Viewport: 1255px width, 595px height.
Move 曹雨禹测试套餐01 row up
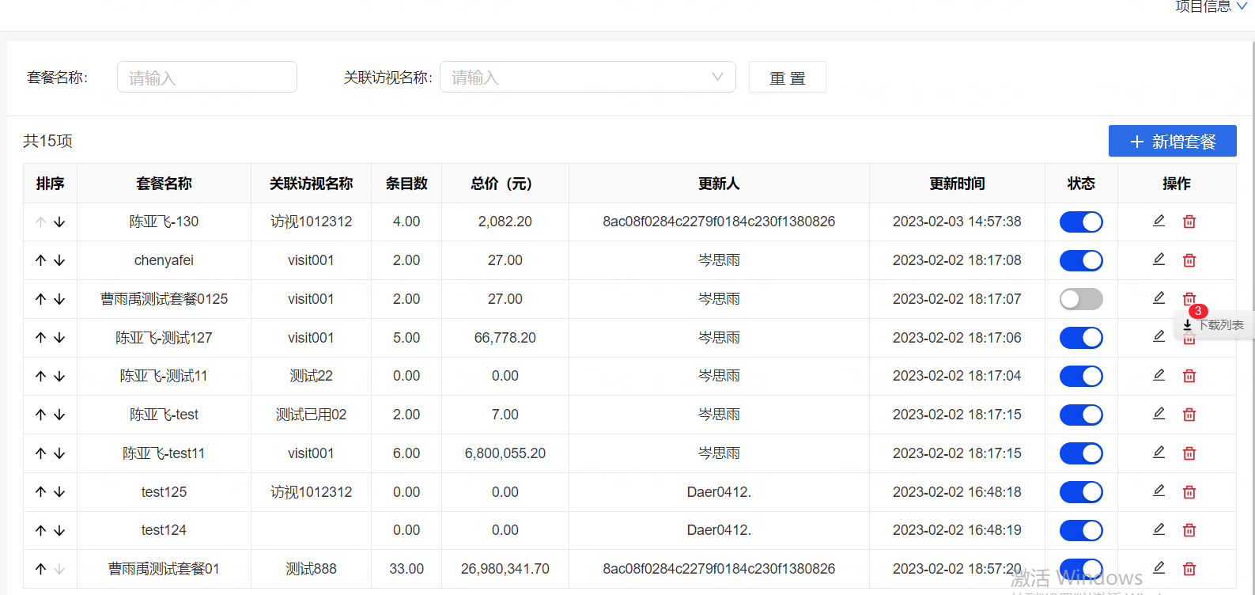point(41,569)
